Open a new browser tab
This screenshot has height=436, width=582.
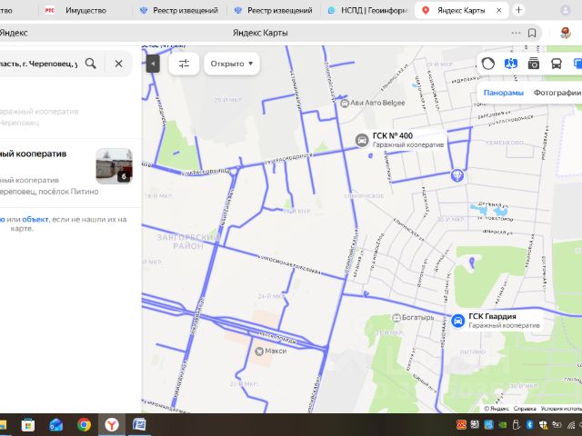[518, 10]
